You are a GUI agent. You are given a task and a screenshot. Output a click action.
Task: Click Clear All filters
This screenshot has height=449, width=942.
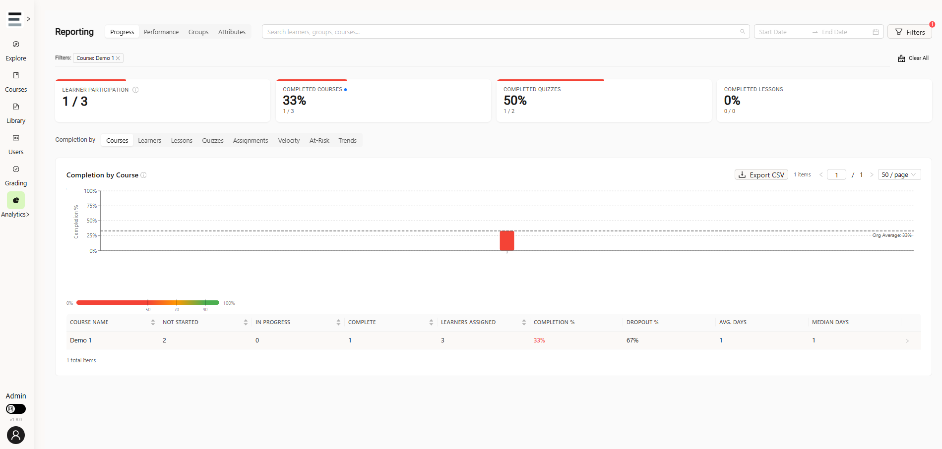coord(913,58)
